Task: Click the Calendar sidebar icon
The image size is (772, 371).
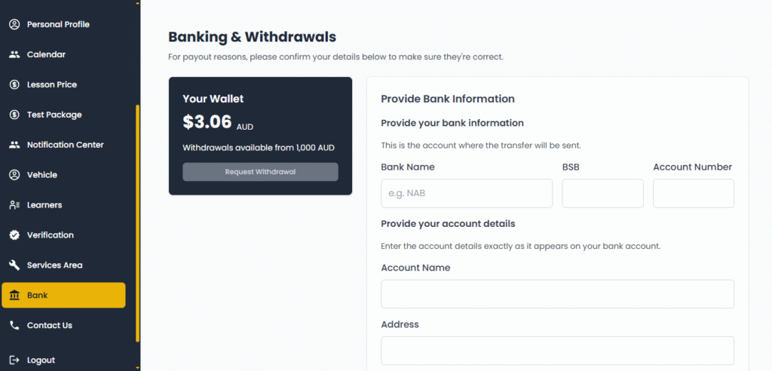Action: pos(14,54)
